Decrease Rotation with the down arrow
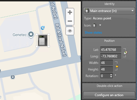This screenshot has width=137, height=100. pyautogui.click(x=111, y=77)
